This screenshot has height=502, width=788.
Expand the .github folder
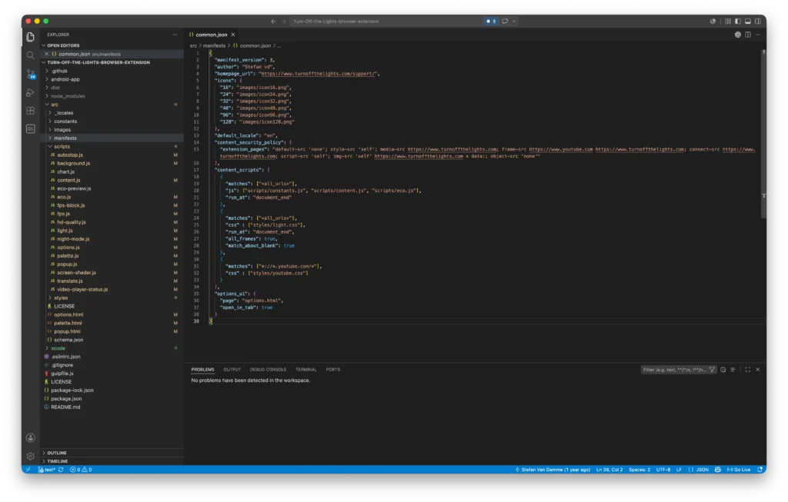112,71
